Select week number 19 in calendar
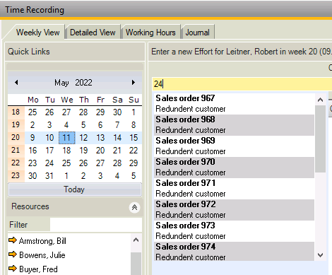The width and height of the screenshot is (332, 275). coord(16,124)
